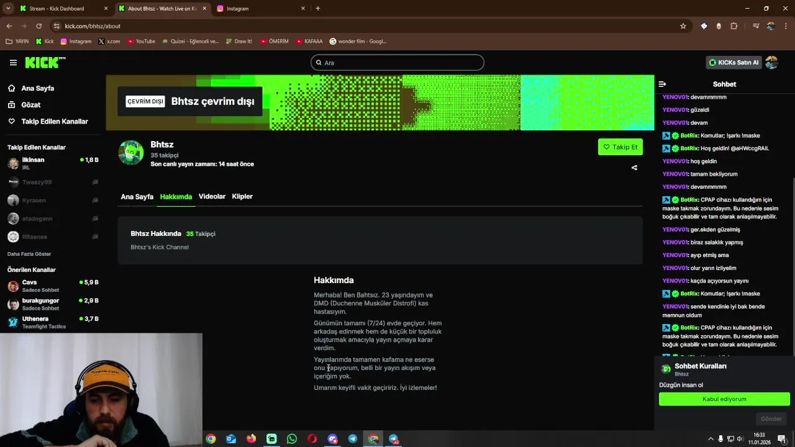Open the YouTube bookmark

(141, 42)
